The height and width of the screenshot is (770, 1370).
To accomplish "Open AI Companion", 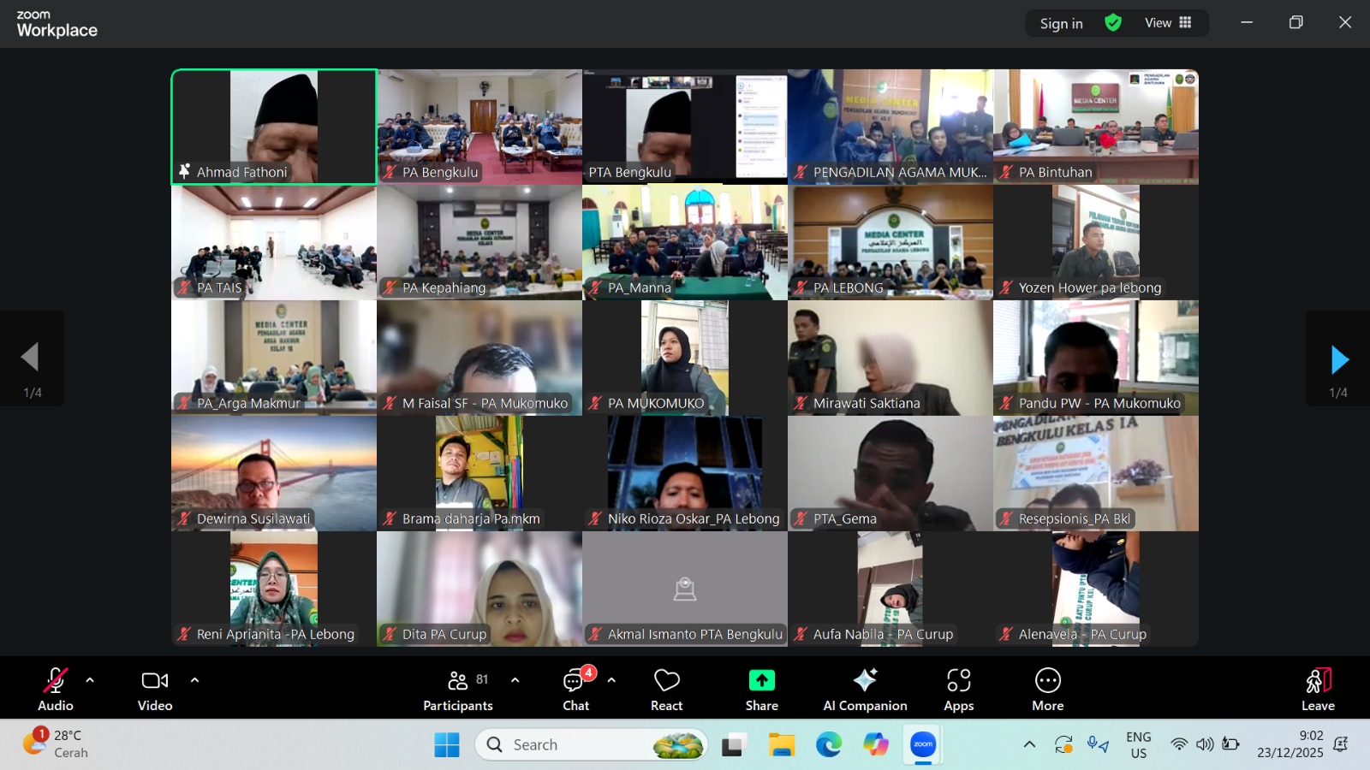I will point(865,689).
